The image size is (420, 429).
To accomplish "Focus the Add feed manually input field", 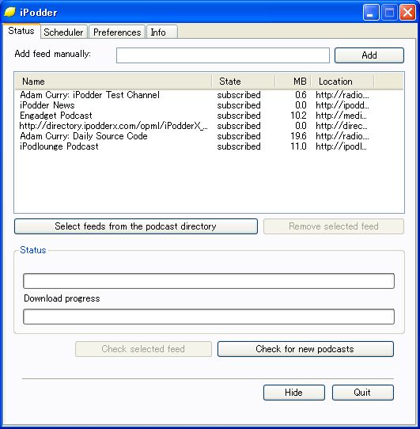I will click(223, 55).
